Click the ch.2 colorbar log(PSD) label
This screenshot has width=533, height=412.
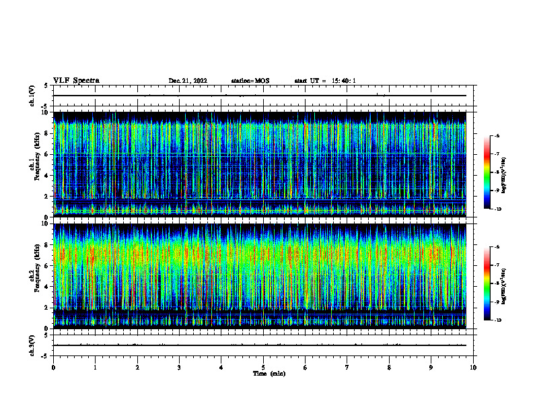point(504,286)
